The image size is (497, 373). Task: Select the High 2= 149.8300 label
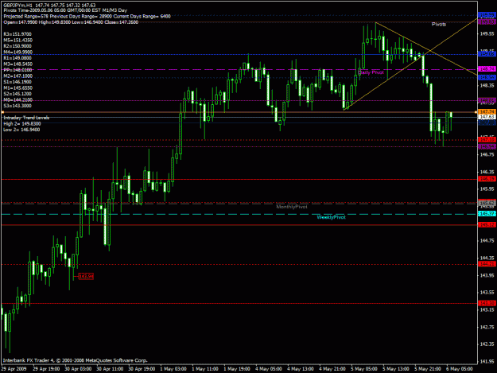pos(22,124)
